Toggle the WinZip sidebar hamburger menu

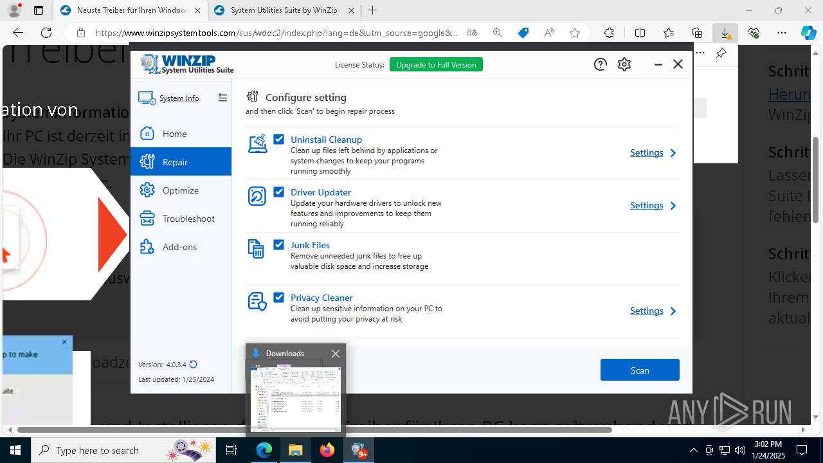(x=222, y=98)
